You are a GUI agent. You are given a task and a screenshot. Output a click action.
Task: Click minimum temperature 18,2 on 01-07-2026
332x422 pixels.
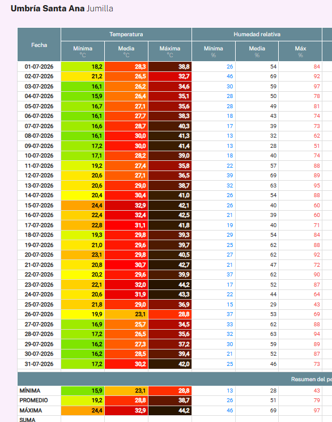coord(83,66)
